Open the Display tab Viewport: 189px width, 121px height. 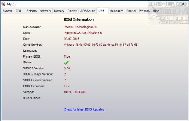click(72, 11)
